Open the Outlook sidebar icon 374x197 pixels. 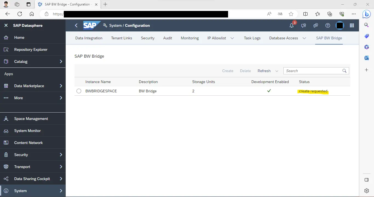(367, 58)
